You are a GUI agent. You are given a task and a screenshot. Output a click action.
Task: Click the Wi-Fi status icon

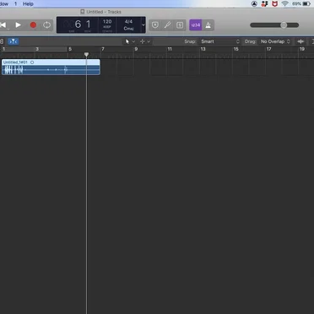pos(285,4)
